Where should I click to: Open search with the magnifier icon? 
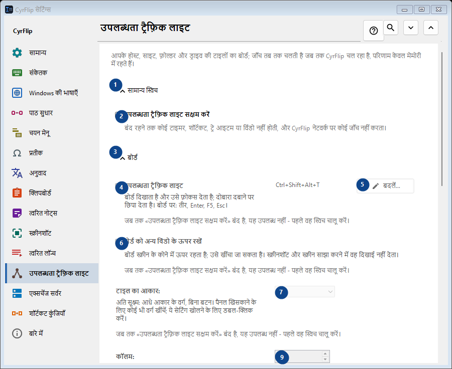[391, 28]
